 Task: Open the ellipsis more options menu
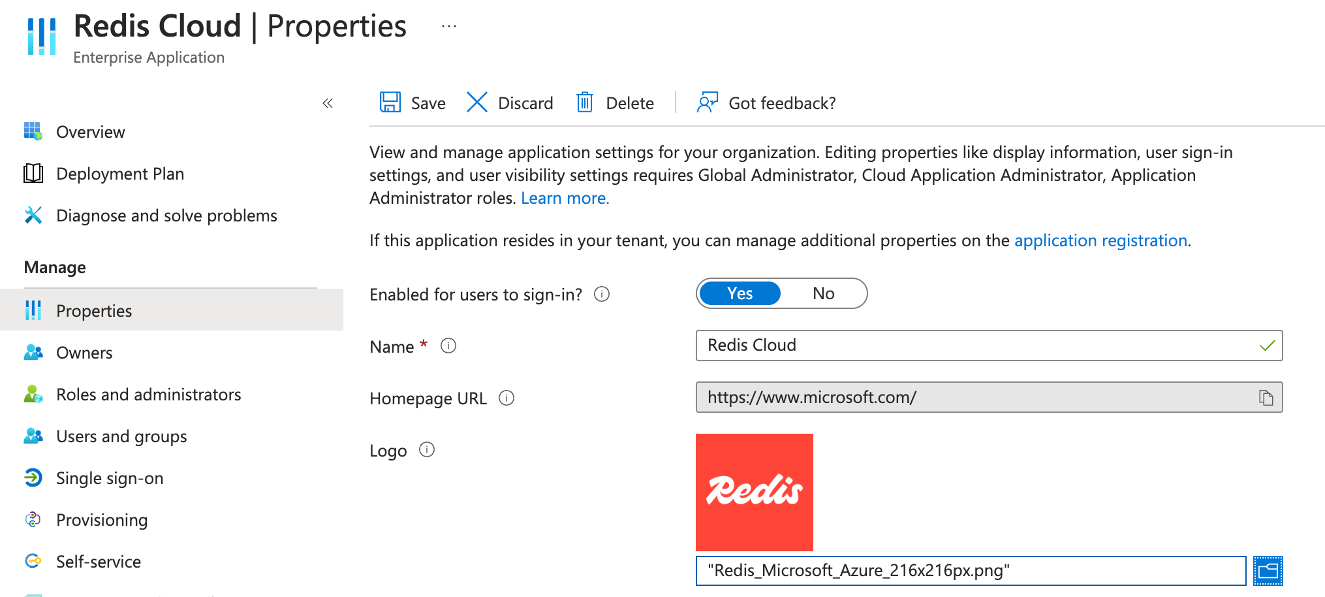(x=449, y=26)
